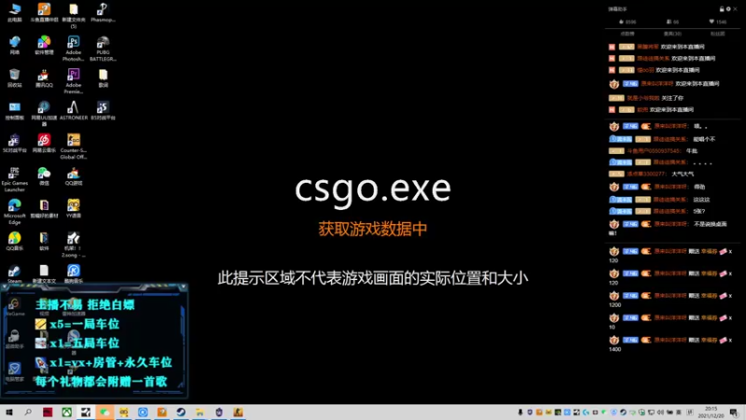This screenshot has height=420, width=746.
Task: Open the PUBG BATTLEGROUNDS desktop shortcut
Action: tap(103, 49)
